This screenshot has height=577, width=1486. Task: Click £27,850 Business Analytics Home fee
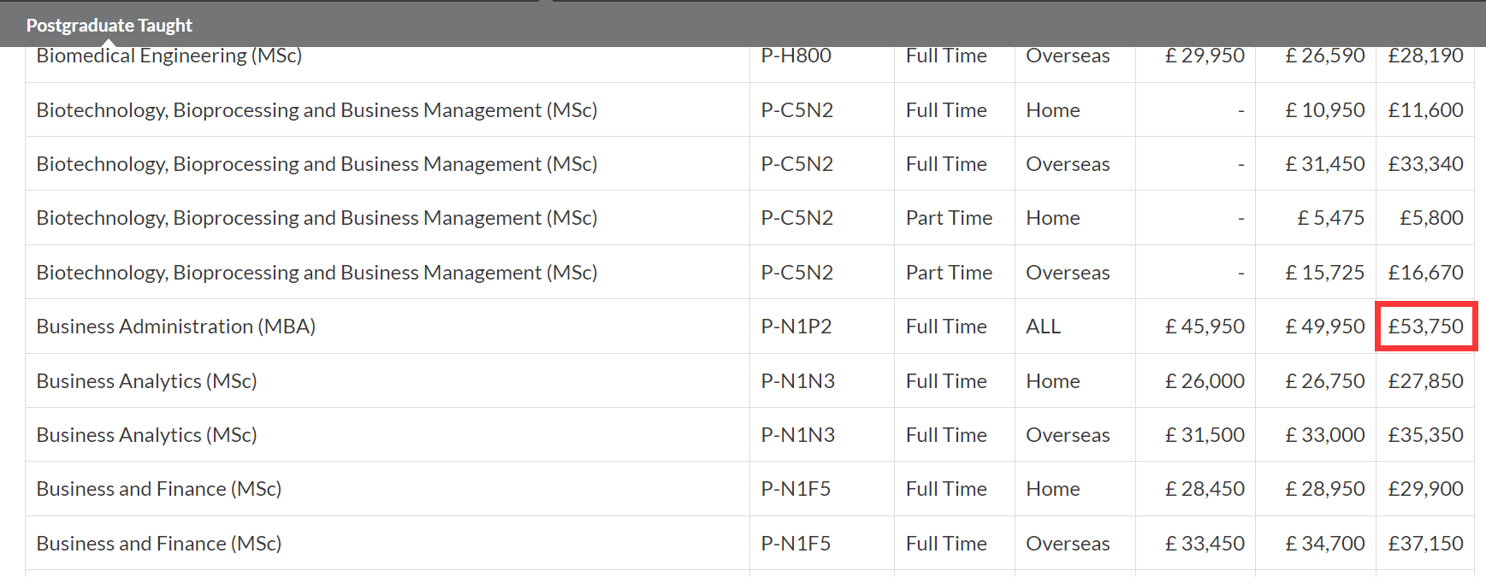[1425, 381]
